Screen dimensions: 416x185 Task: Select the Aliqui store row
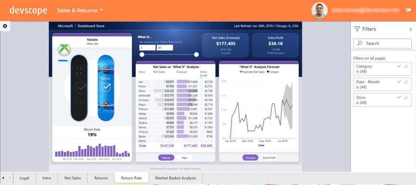(175, 104)
